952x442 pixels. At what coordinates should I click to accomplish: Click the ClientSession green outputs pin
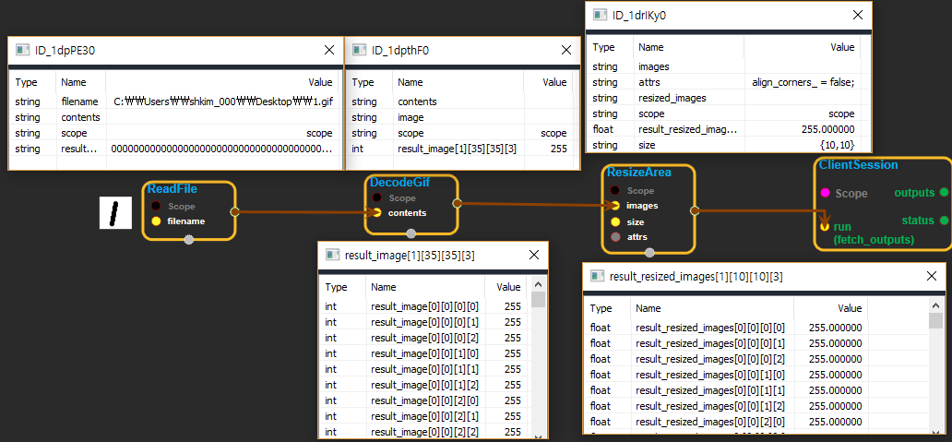pyautogui.click(x=943, y=192)
